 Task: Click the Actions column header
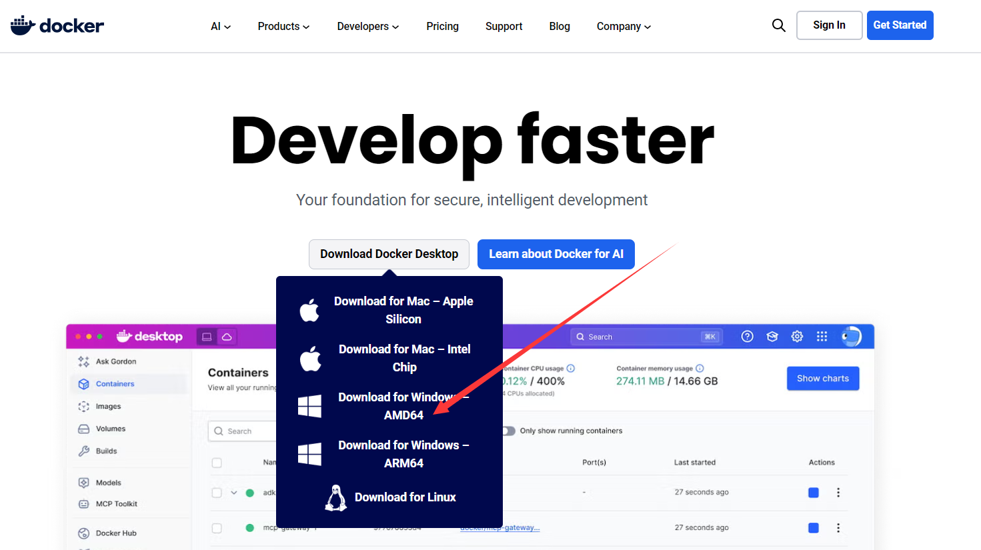tap(822, 463)
